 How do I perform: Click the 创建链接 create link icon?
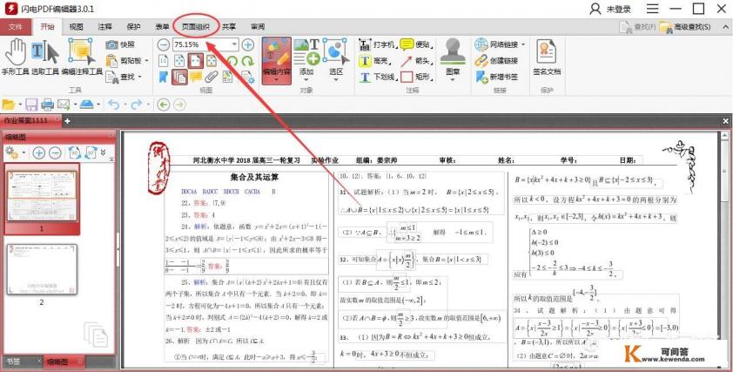pos(497,61)
